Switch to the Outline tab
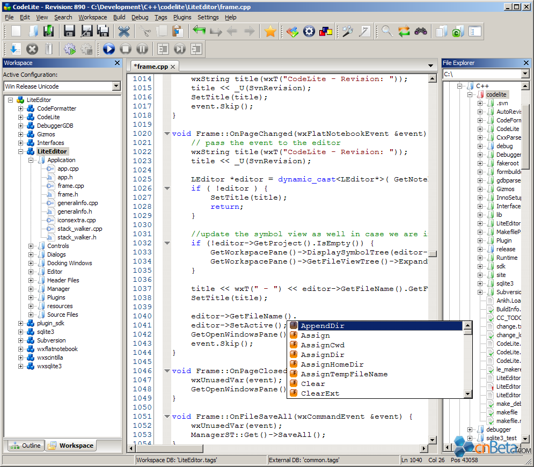This screenshot has width=534, height=467. (x=26, y=446)
